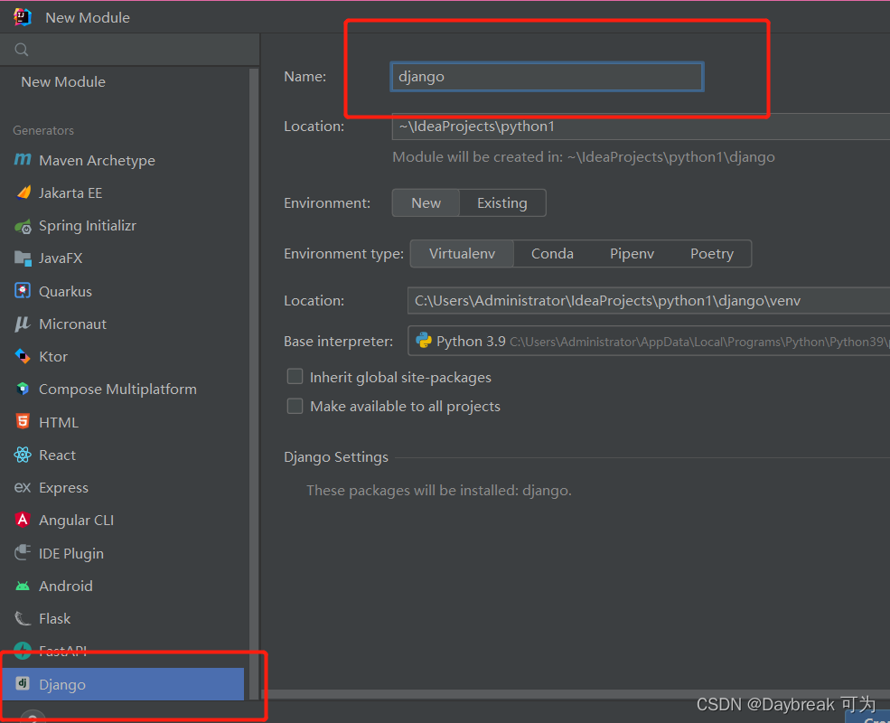Click the search magnifier icon
Viewport: 890px width, 723px height.
pyautogui.click(x=22, y=50)
